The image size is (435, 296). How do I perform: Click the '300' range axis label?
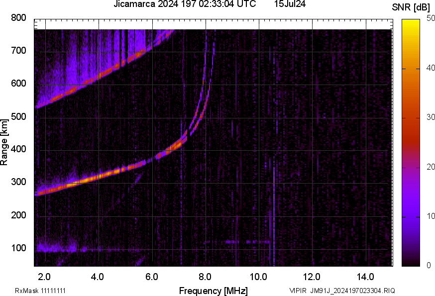coord(18,182)
